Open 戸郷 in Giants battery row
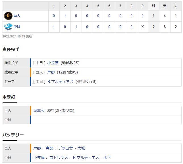183x164 pixels. pos(37,148)
